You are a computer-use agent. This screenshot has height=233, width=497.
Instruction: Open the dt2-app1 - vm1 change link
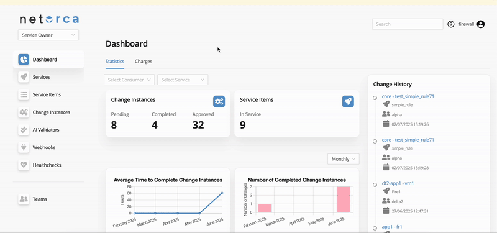coord(398,183)
